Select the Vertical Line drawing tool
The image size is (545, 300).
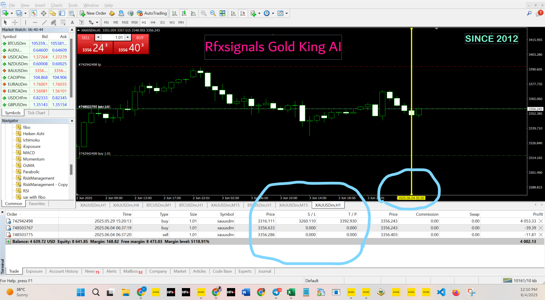click(x=26, y=22)
